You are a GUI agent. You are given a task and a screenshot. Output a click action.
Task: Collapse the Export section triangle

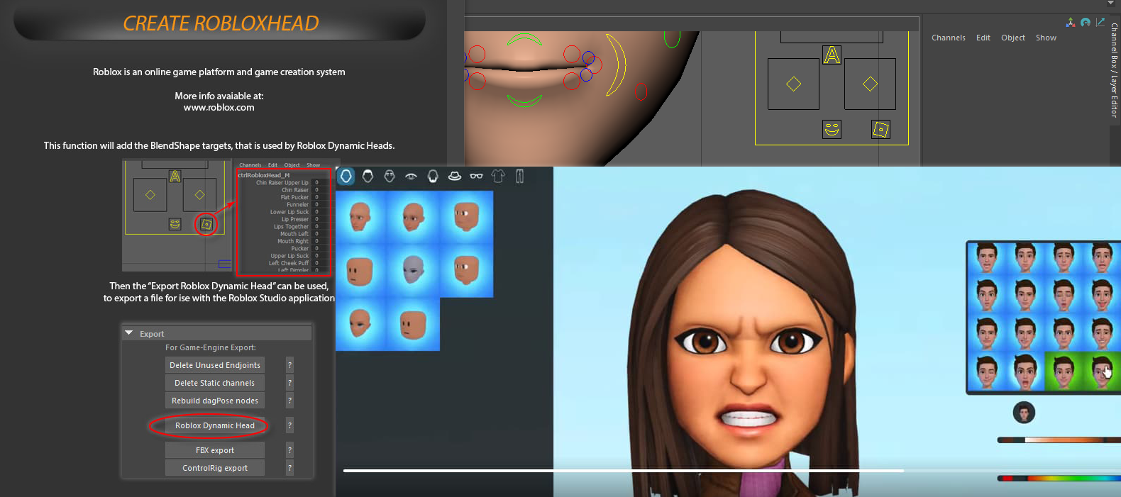point(129,333)
